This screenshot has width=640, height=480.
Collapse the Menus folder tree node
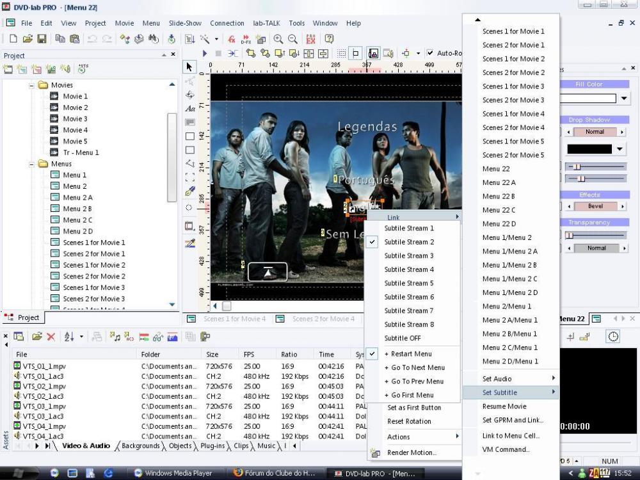point(31,164)
